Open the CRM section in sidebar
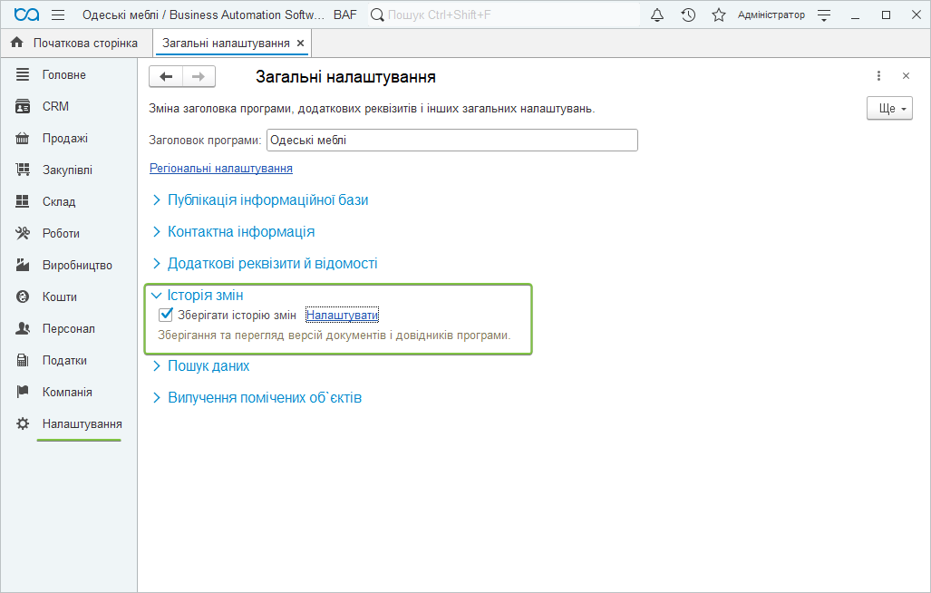Screen dimensions: 931x593 (55, 106)
